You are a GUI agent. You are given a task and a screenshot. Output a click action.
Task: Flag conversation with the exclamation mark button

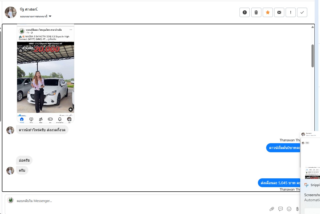click(291, 12)
